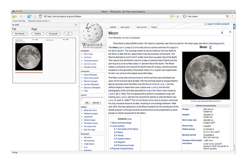The image size is (247, 164).
Task: Click the Log in / create account link
Action: (218, 24)
